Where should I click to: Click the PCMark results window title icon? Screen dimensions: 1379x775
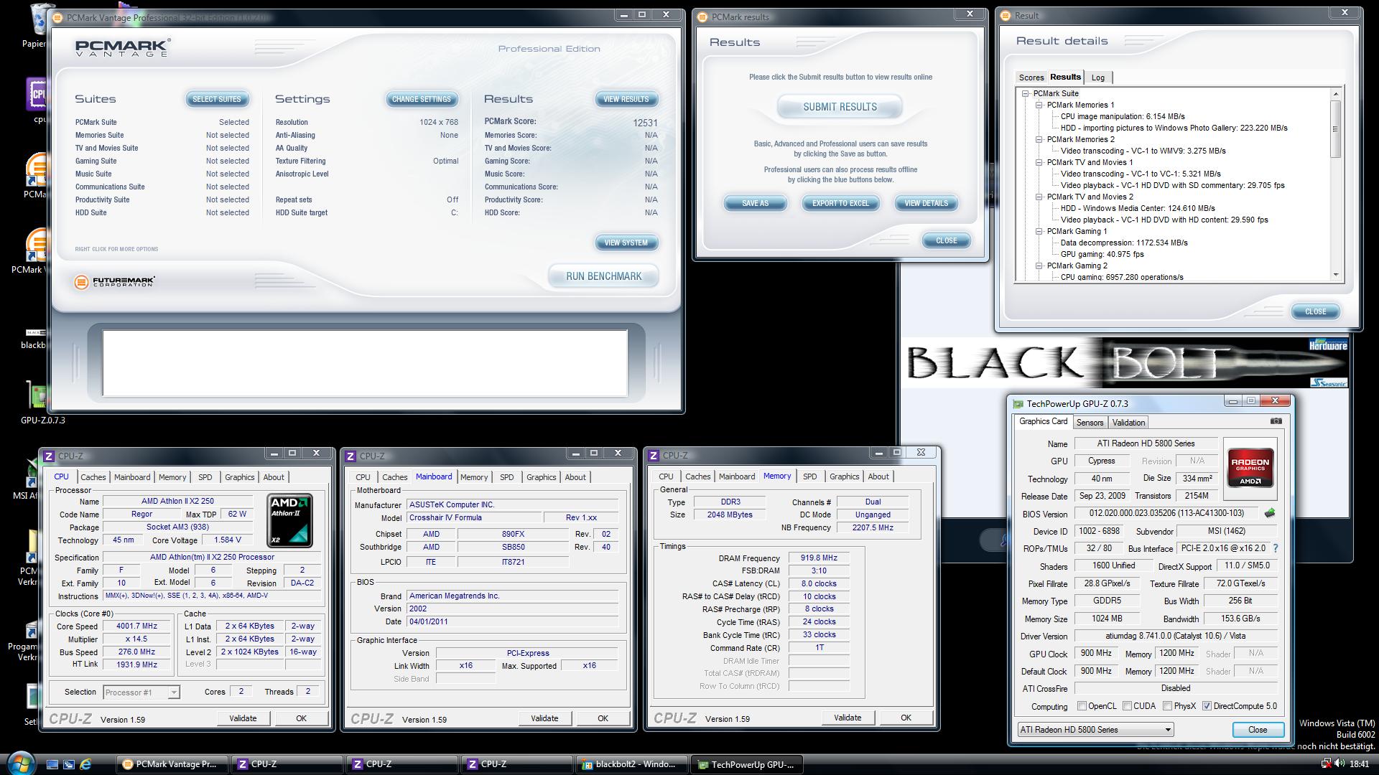pyautogui.click(x=702, y=17)
